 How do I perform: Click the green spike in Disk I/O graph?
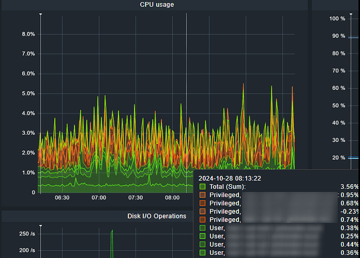112,244
